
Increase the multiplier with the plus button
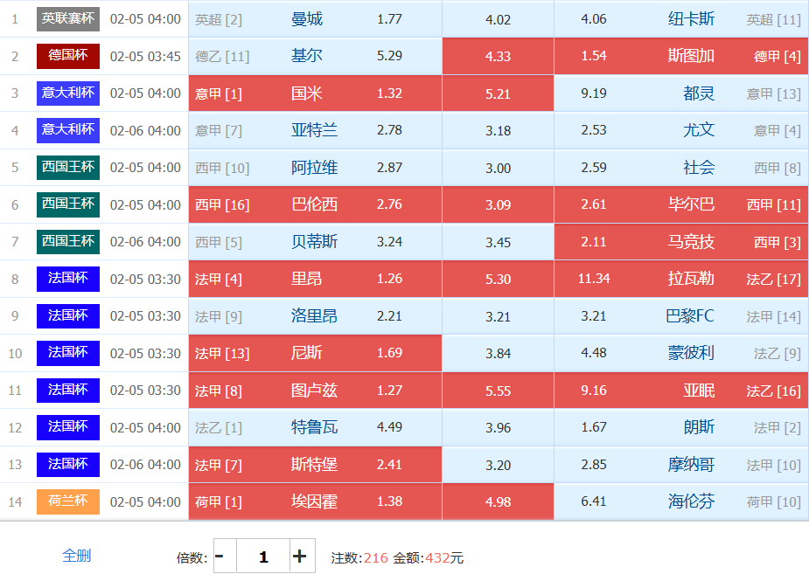tap(299, 557)
